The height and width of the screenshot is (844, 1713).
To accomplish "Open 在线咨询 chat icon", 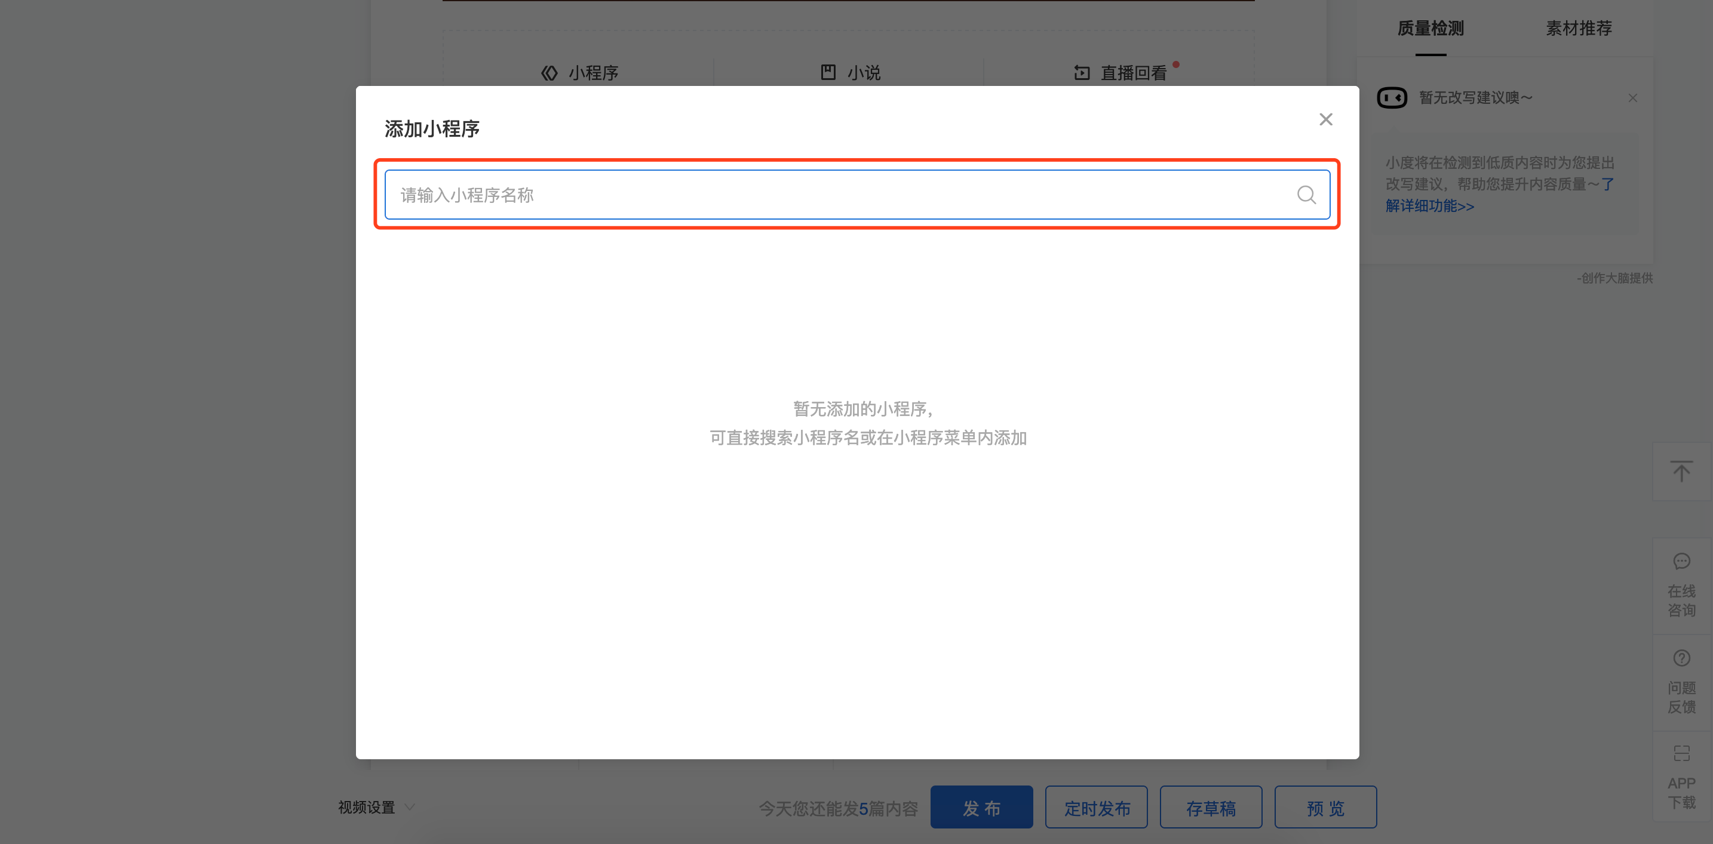I will tap(1681, 562).
